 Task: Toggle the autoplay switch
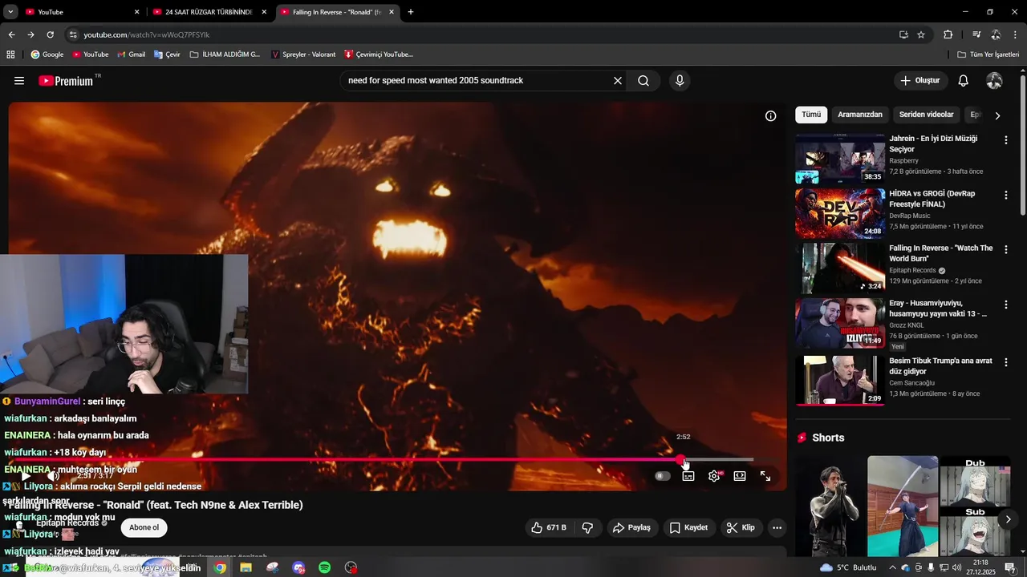pyautogui.click(x=662, y=476)
